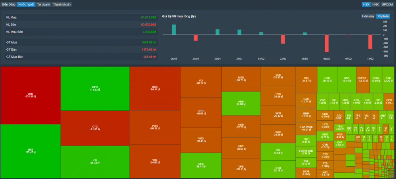The image size is (396, 179).
Task: Select the 10 phiên chart view
Action: (383, 16)
